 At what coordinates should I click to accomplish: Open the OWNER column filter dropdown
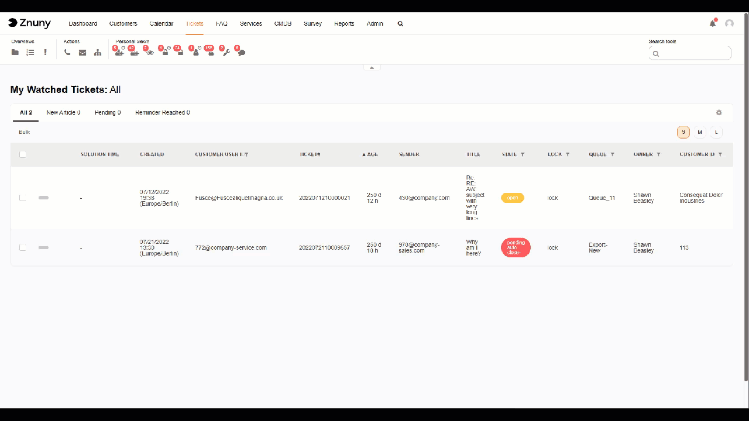coord(658,154)
